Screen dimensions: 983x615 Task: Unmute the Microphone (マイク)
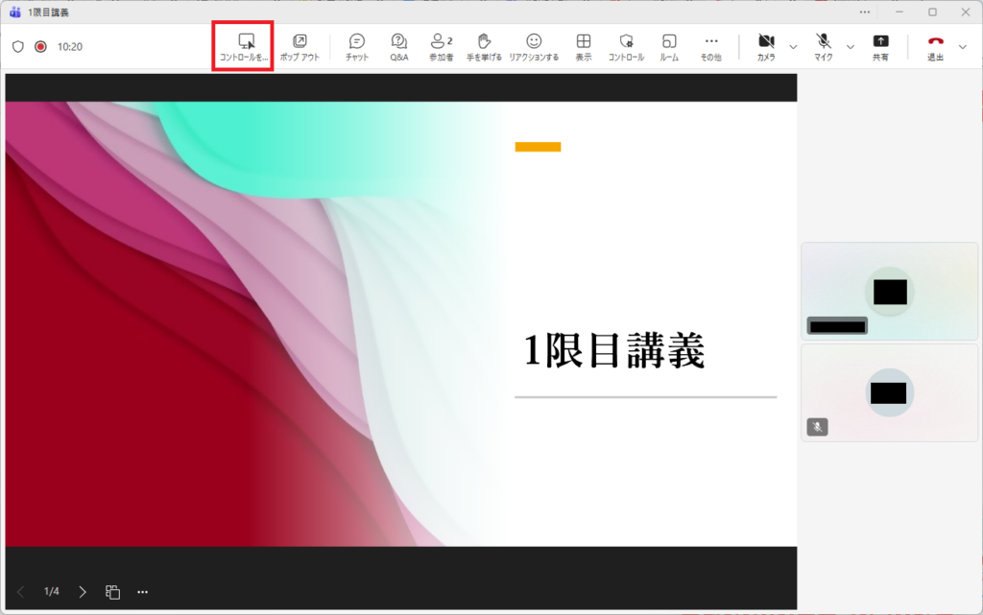pyautogui.click(x=824, y=46)
